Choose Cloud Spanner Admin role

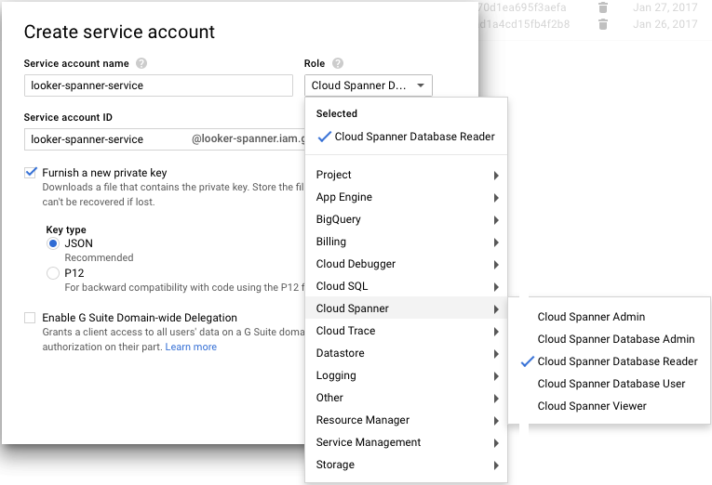591,317
